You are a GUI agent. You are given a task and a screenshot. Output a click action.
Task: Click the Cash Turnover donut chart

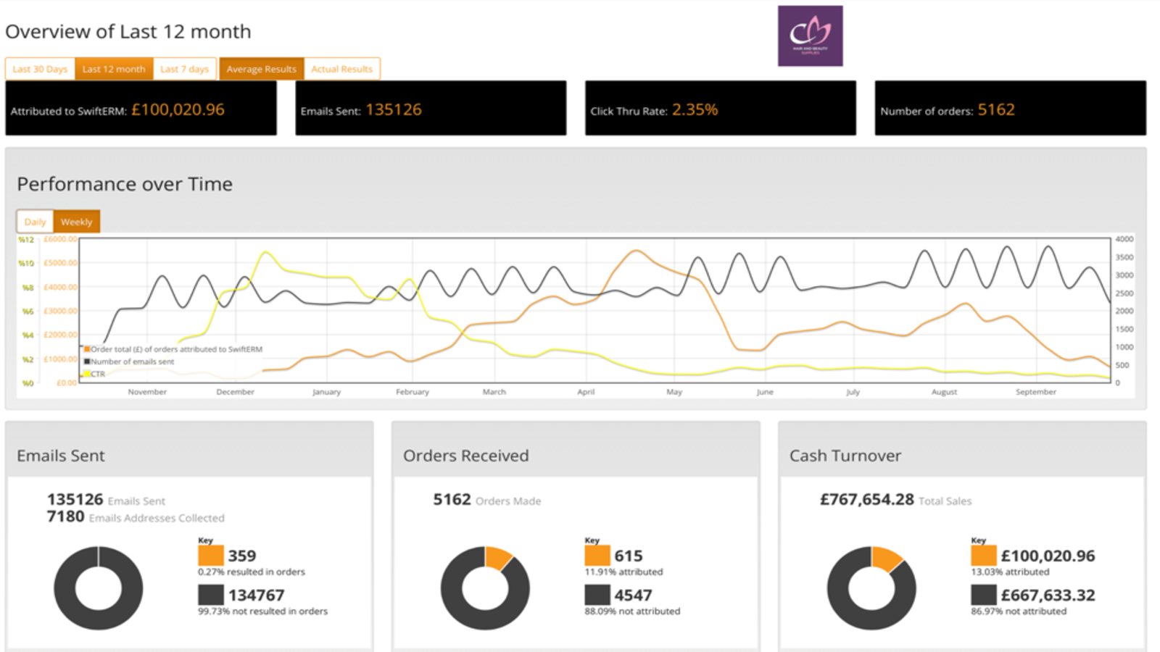click(x=871, y=588)
